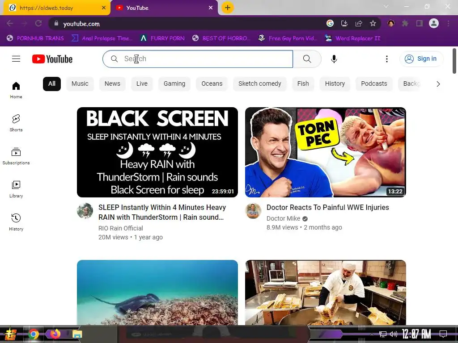Select the Sketch comedy filter chip
This screenshot has height=343, width=458.
point(260,84)
